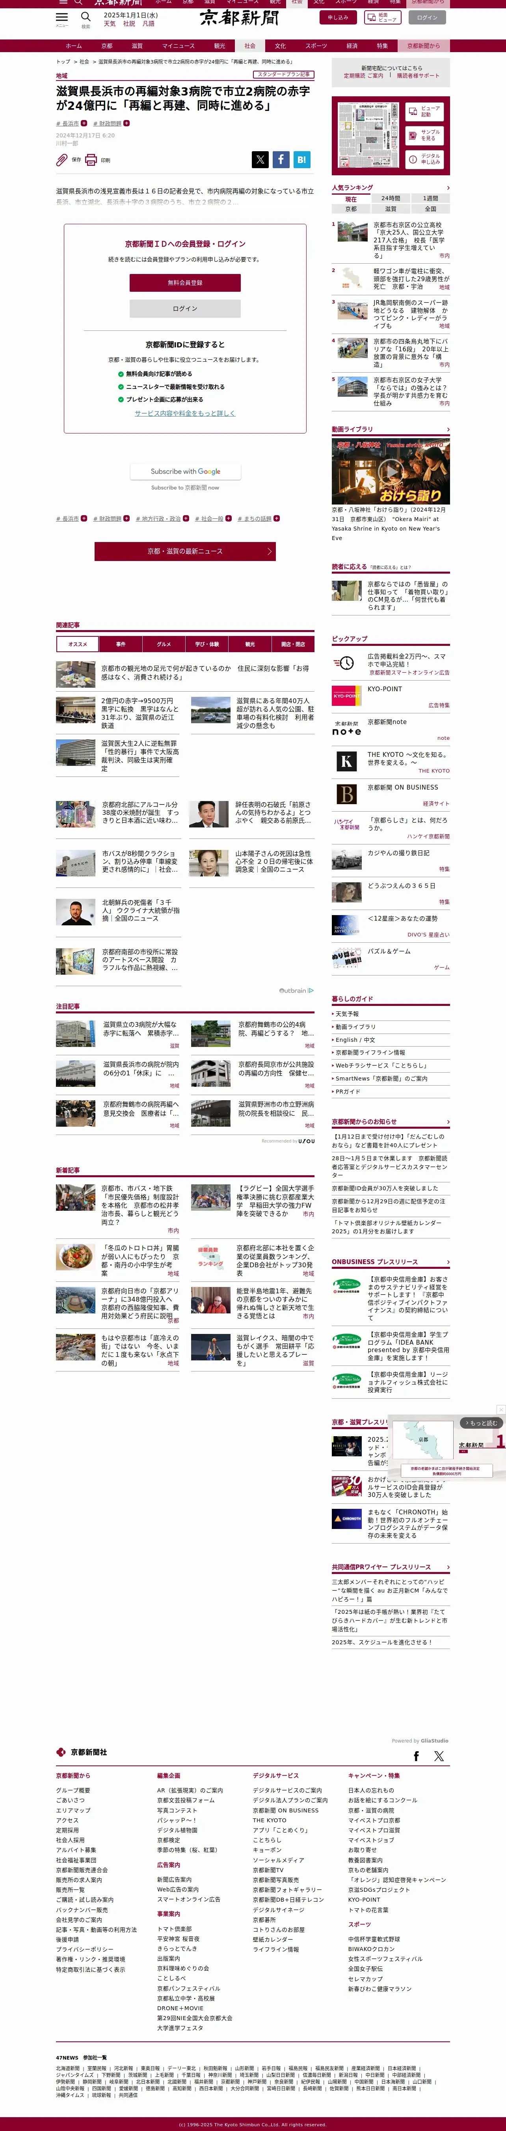This screenshot has height=2131, width=506.
Task: Click header 紙面ビューアー button
Action: (382, 17)
